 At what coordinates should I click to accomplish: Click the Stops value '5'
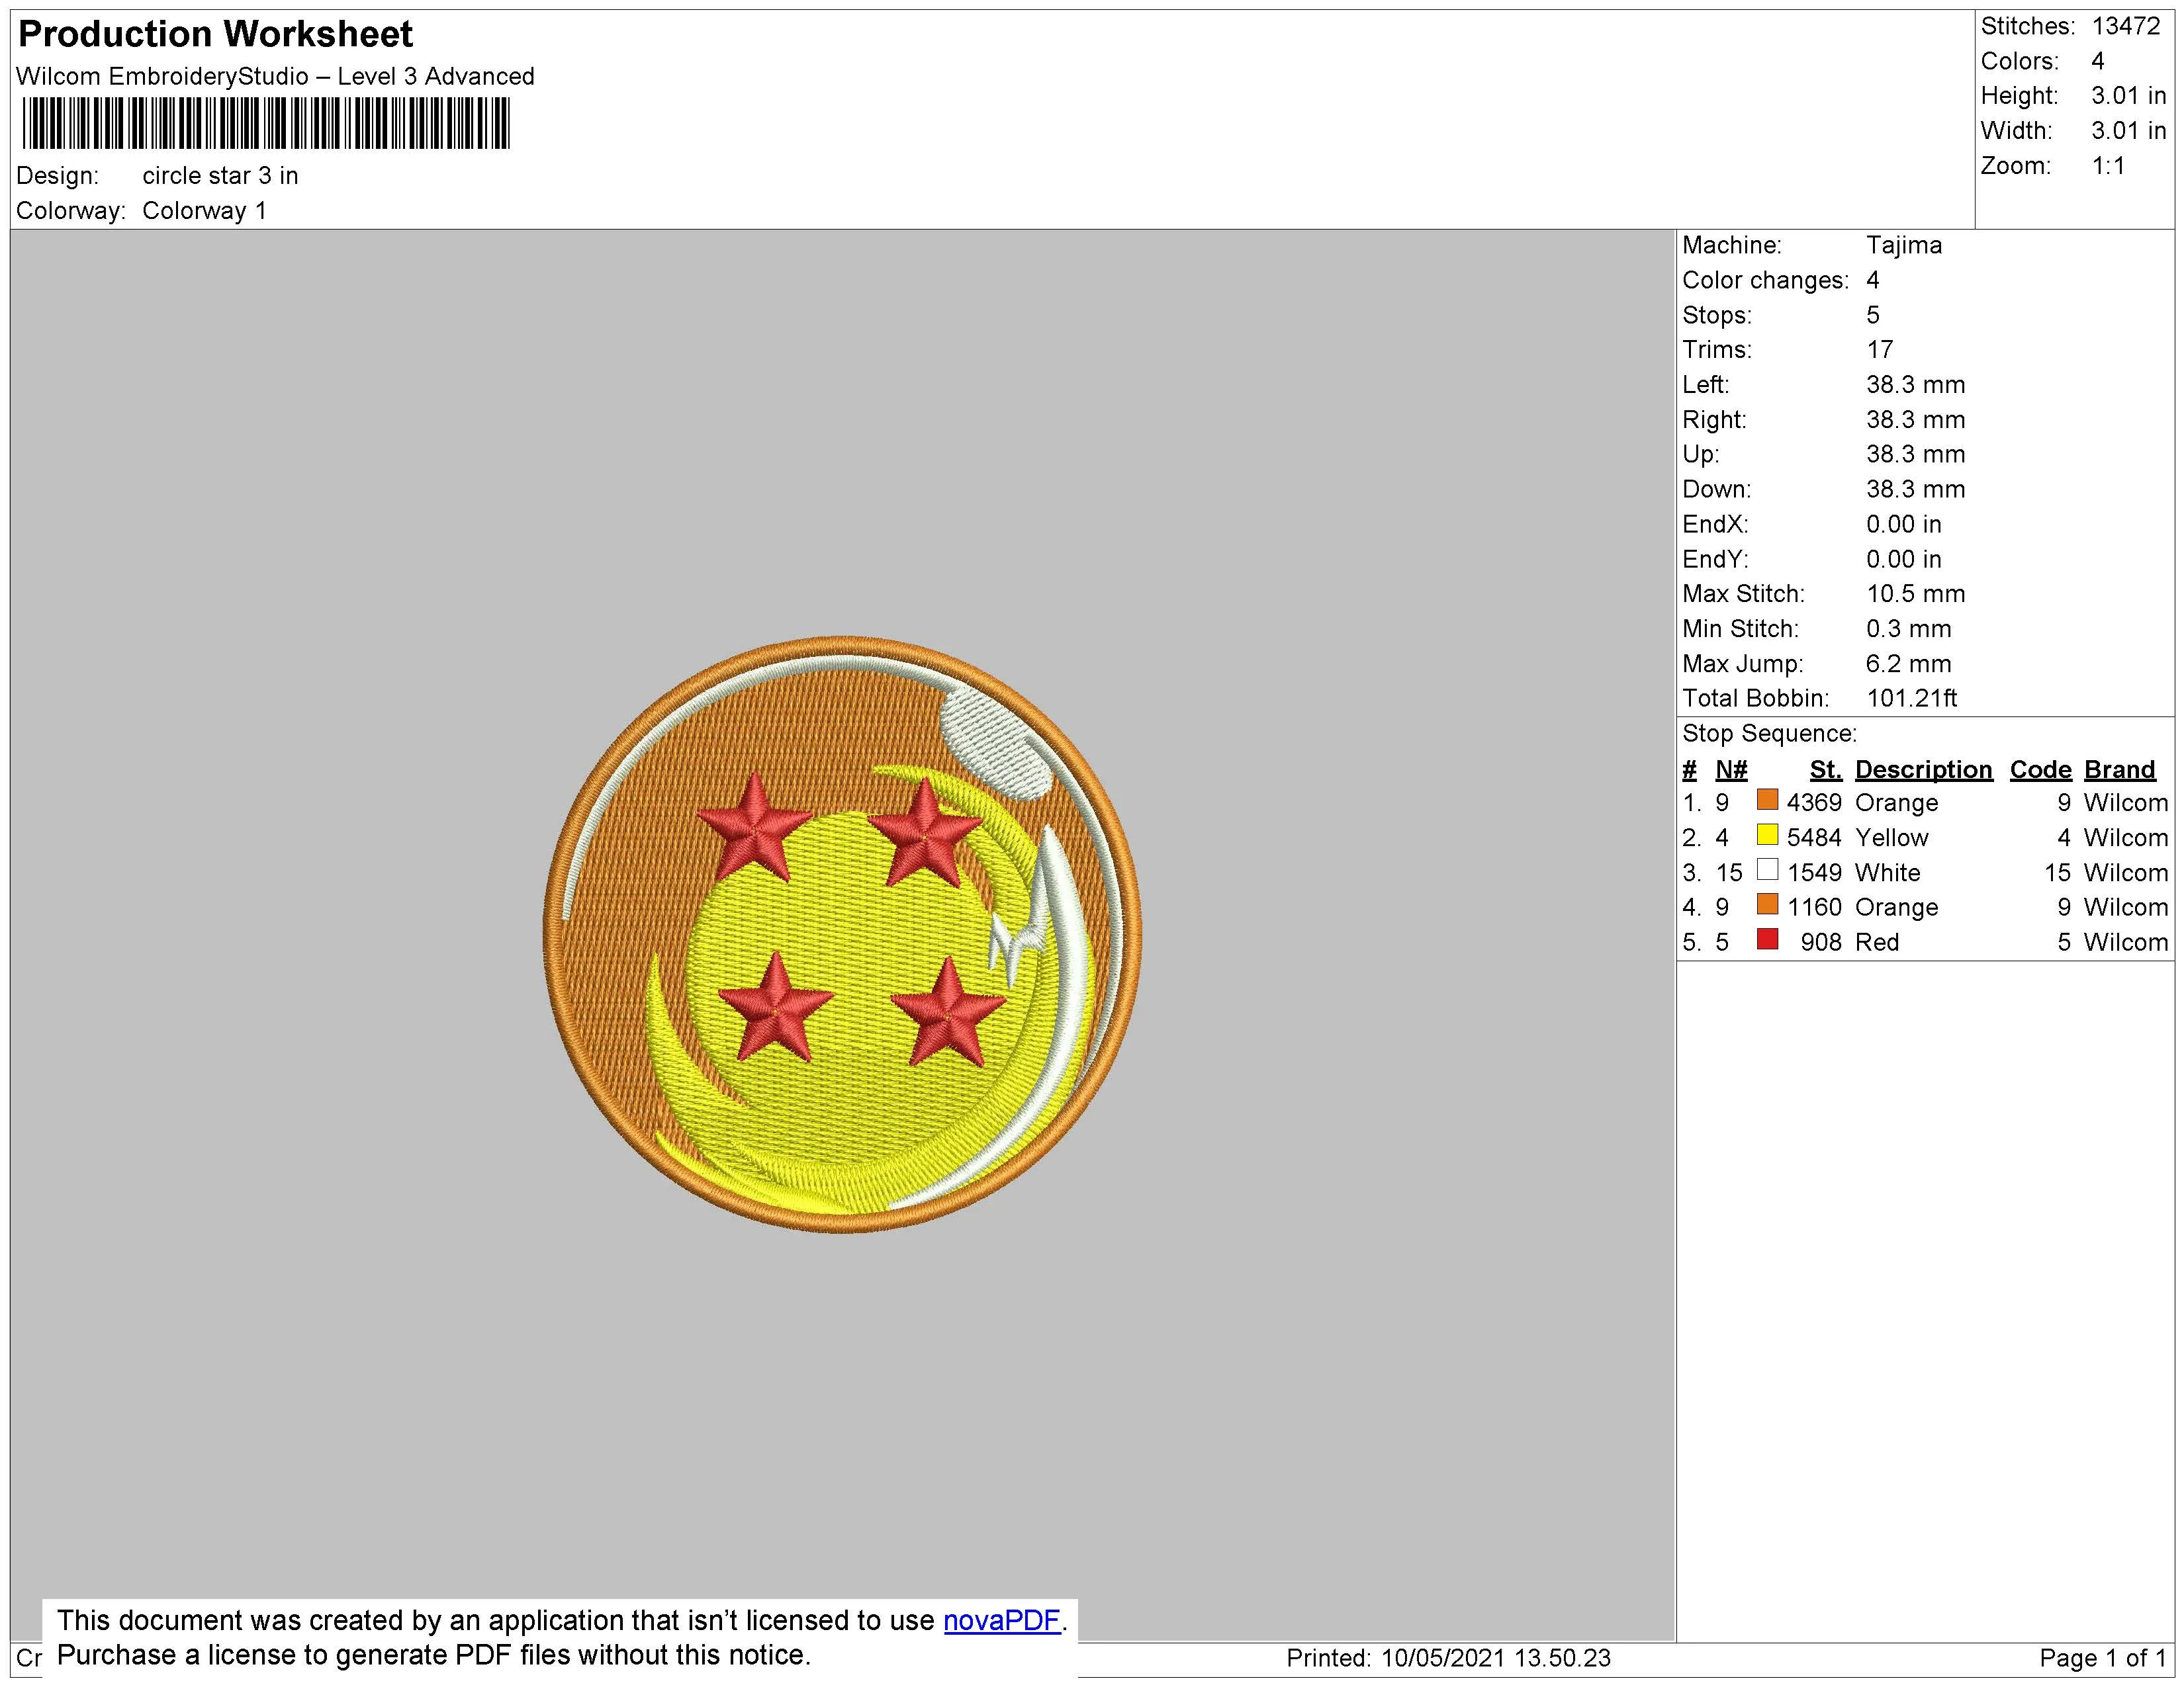1873,316
